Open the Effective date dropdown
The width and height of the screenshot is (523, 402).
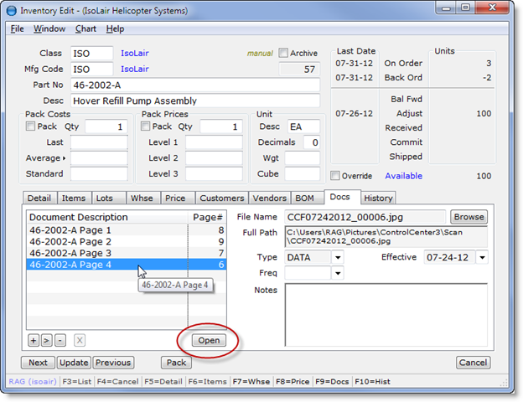click(x=481, y=258)
